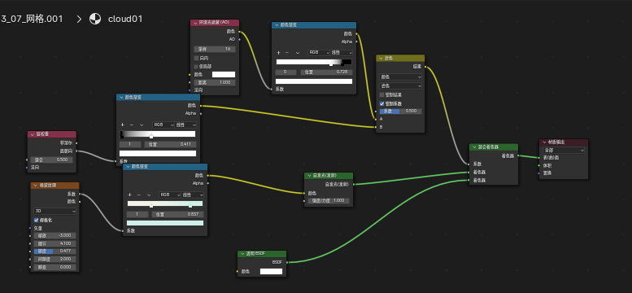Screen dimensions: 632x293
Task: Select the cloud01 breadcrumb label
Action: [x=125, y=19]
